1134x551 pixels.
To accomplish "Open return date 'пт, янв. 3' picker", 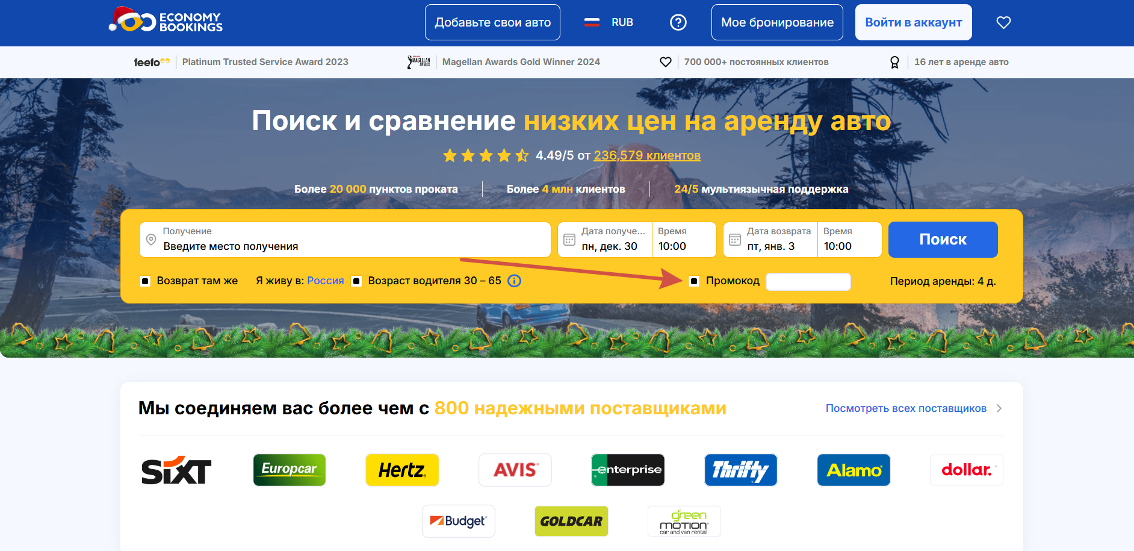I will click(770, 240).
